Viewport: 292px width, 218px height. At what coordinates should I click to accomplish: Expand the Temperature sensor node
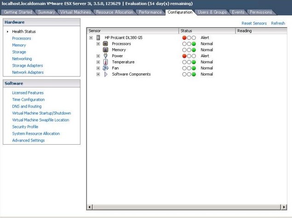pos(98,62)
